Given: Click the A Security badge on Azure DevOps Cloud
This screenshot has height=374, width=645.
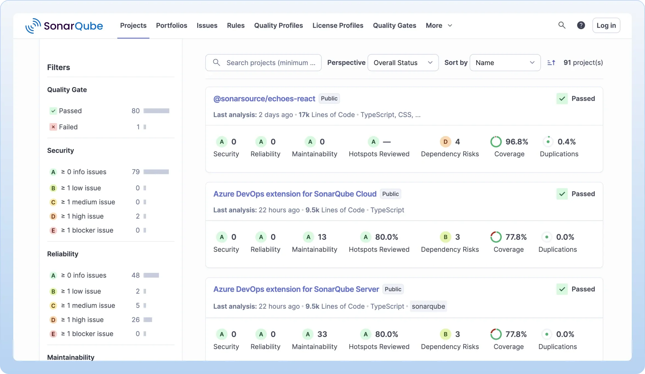Looking at the screenshot, I should [x=221, y=237].
